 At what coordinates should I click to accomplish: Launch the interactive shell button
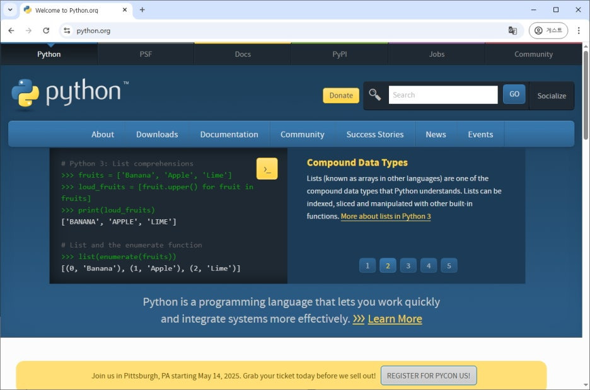tap(267, 168)
